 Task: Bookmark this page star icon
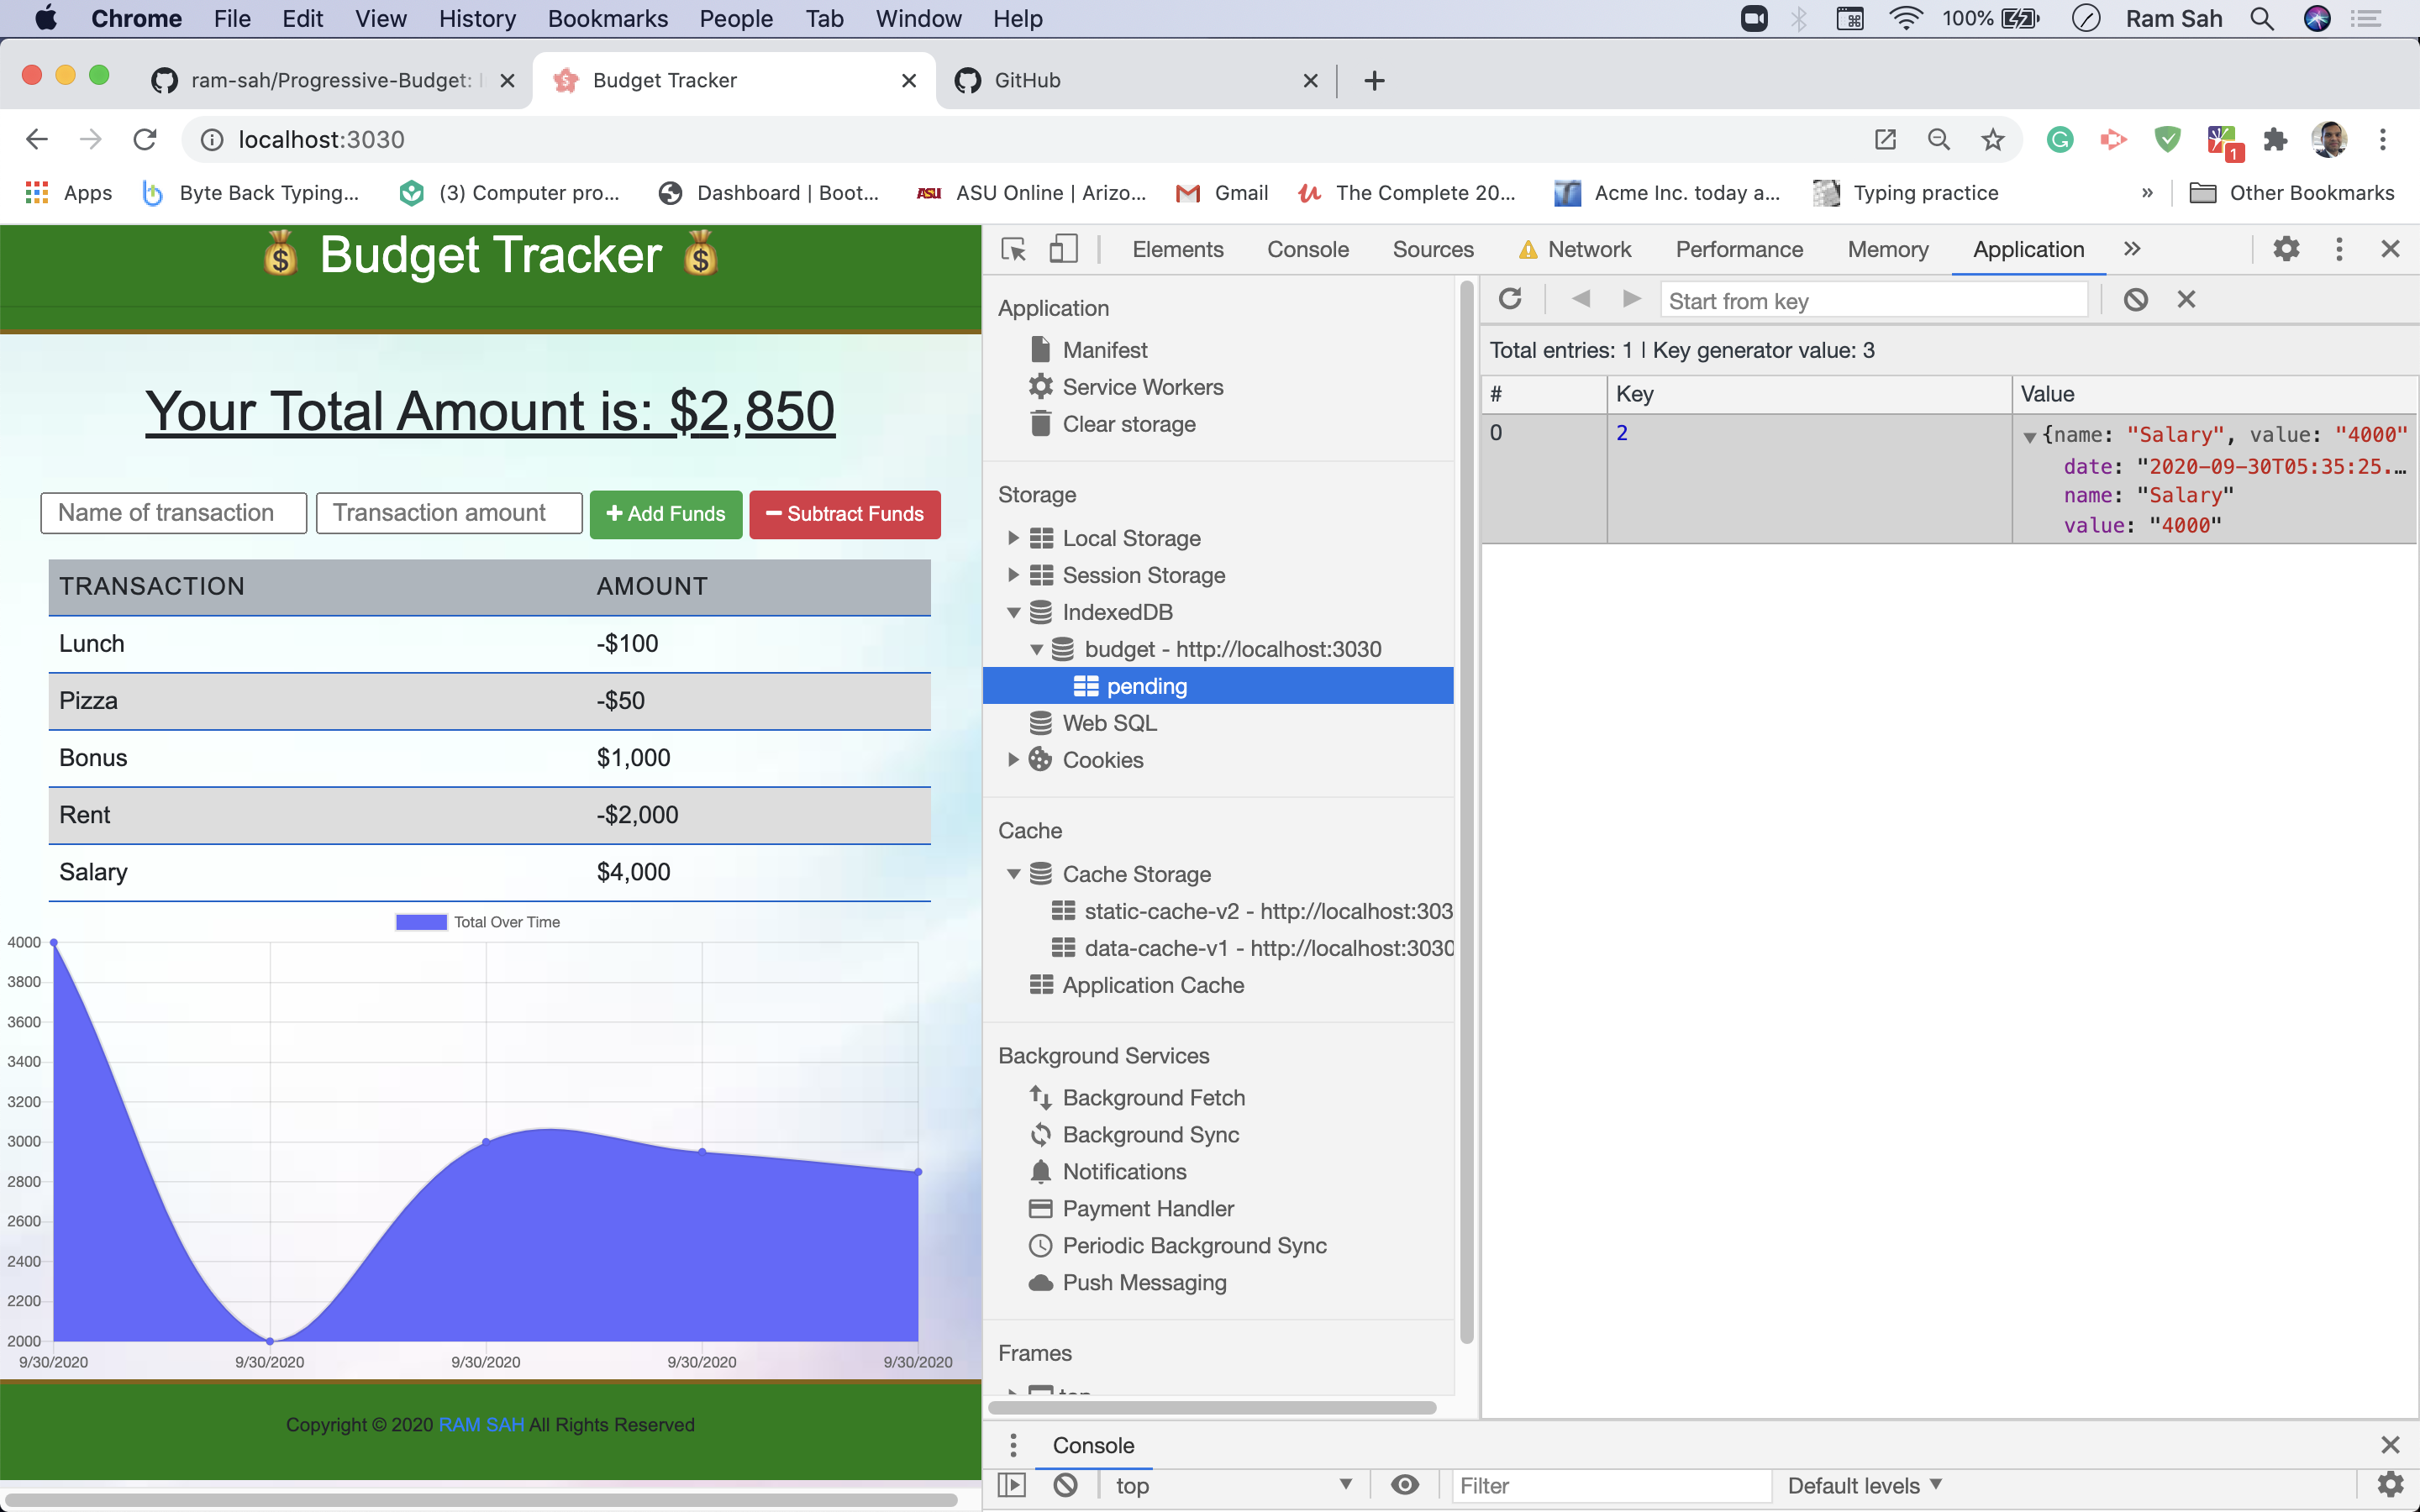point(1992,140)
